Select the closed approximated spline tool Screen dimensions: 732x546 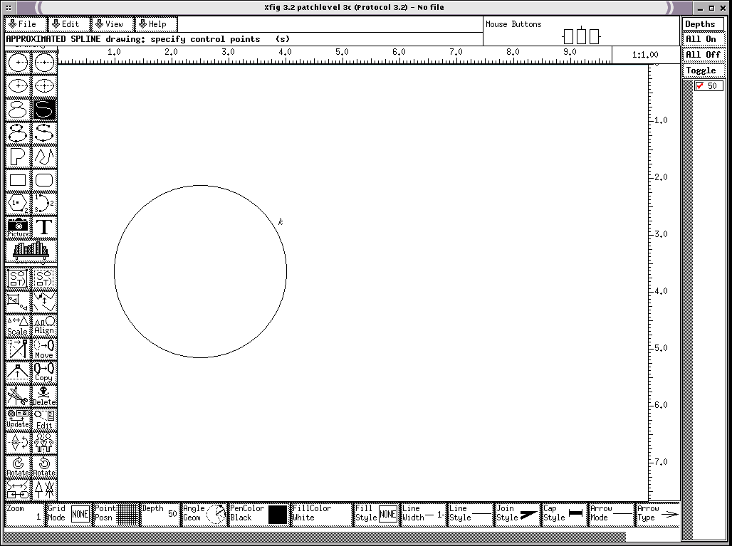18,110
